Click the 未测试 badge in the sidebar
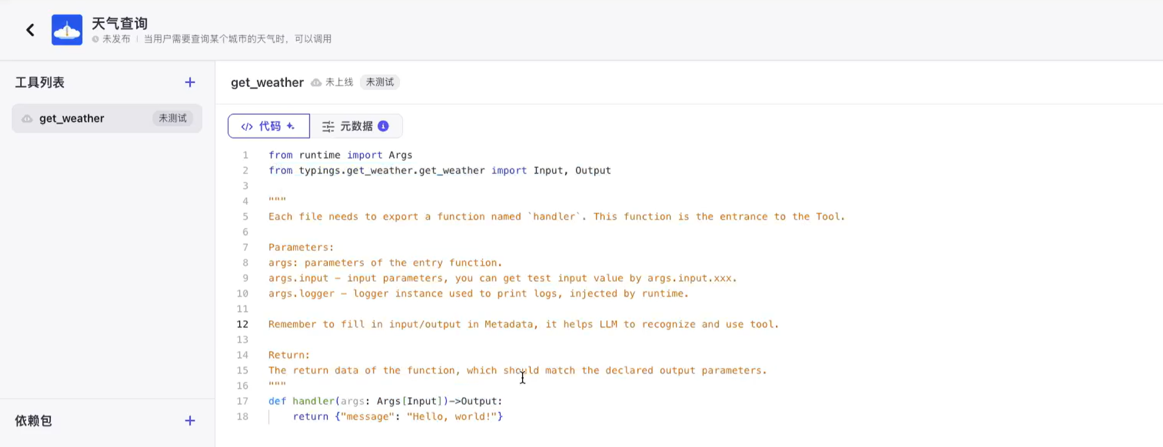Screen dimensions: 1163x447 tap(172, 118)
